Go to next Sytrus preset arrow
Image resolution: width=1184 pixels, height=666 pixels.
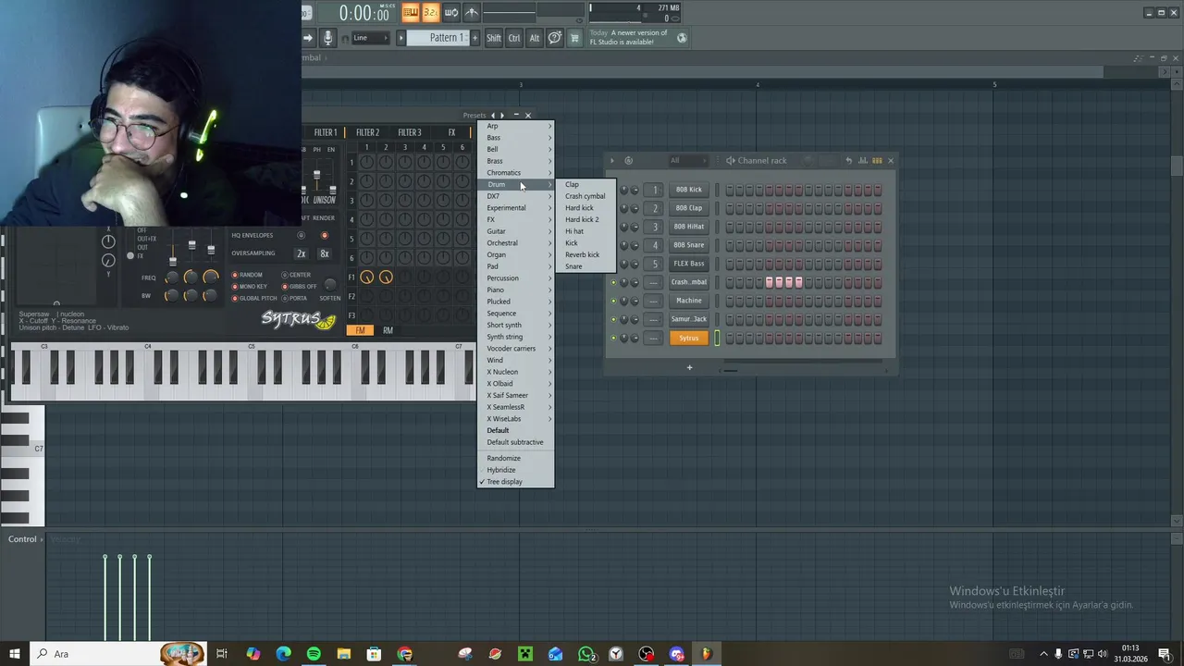502,116
